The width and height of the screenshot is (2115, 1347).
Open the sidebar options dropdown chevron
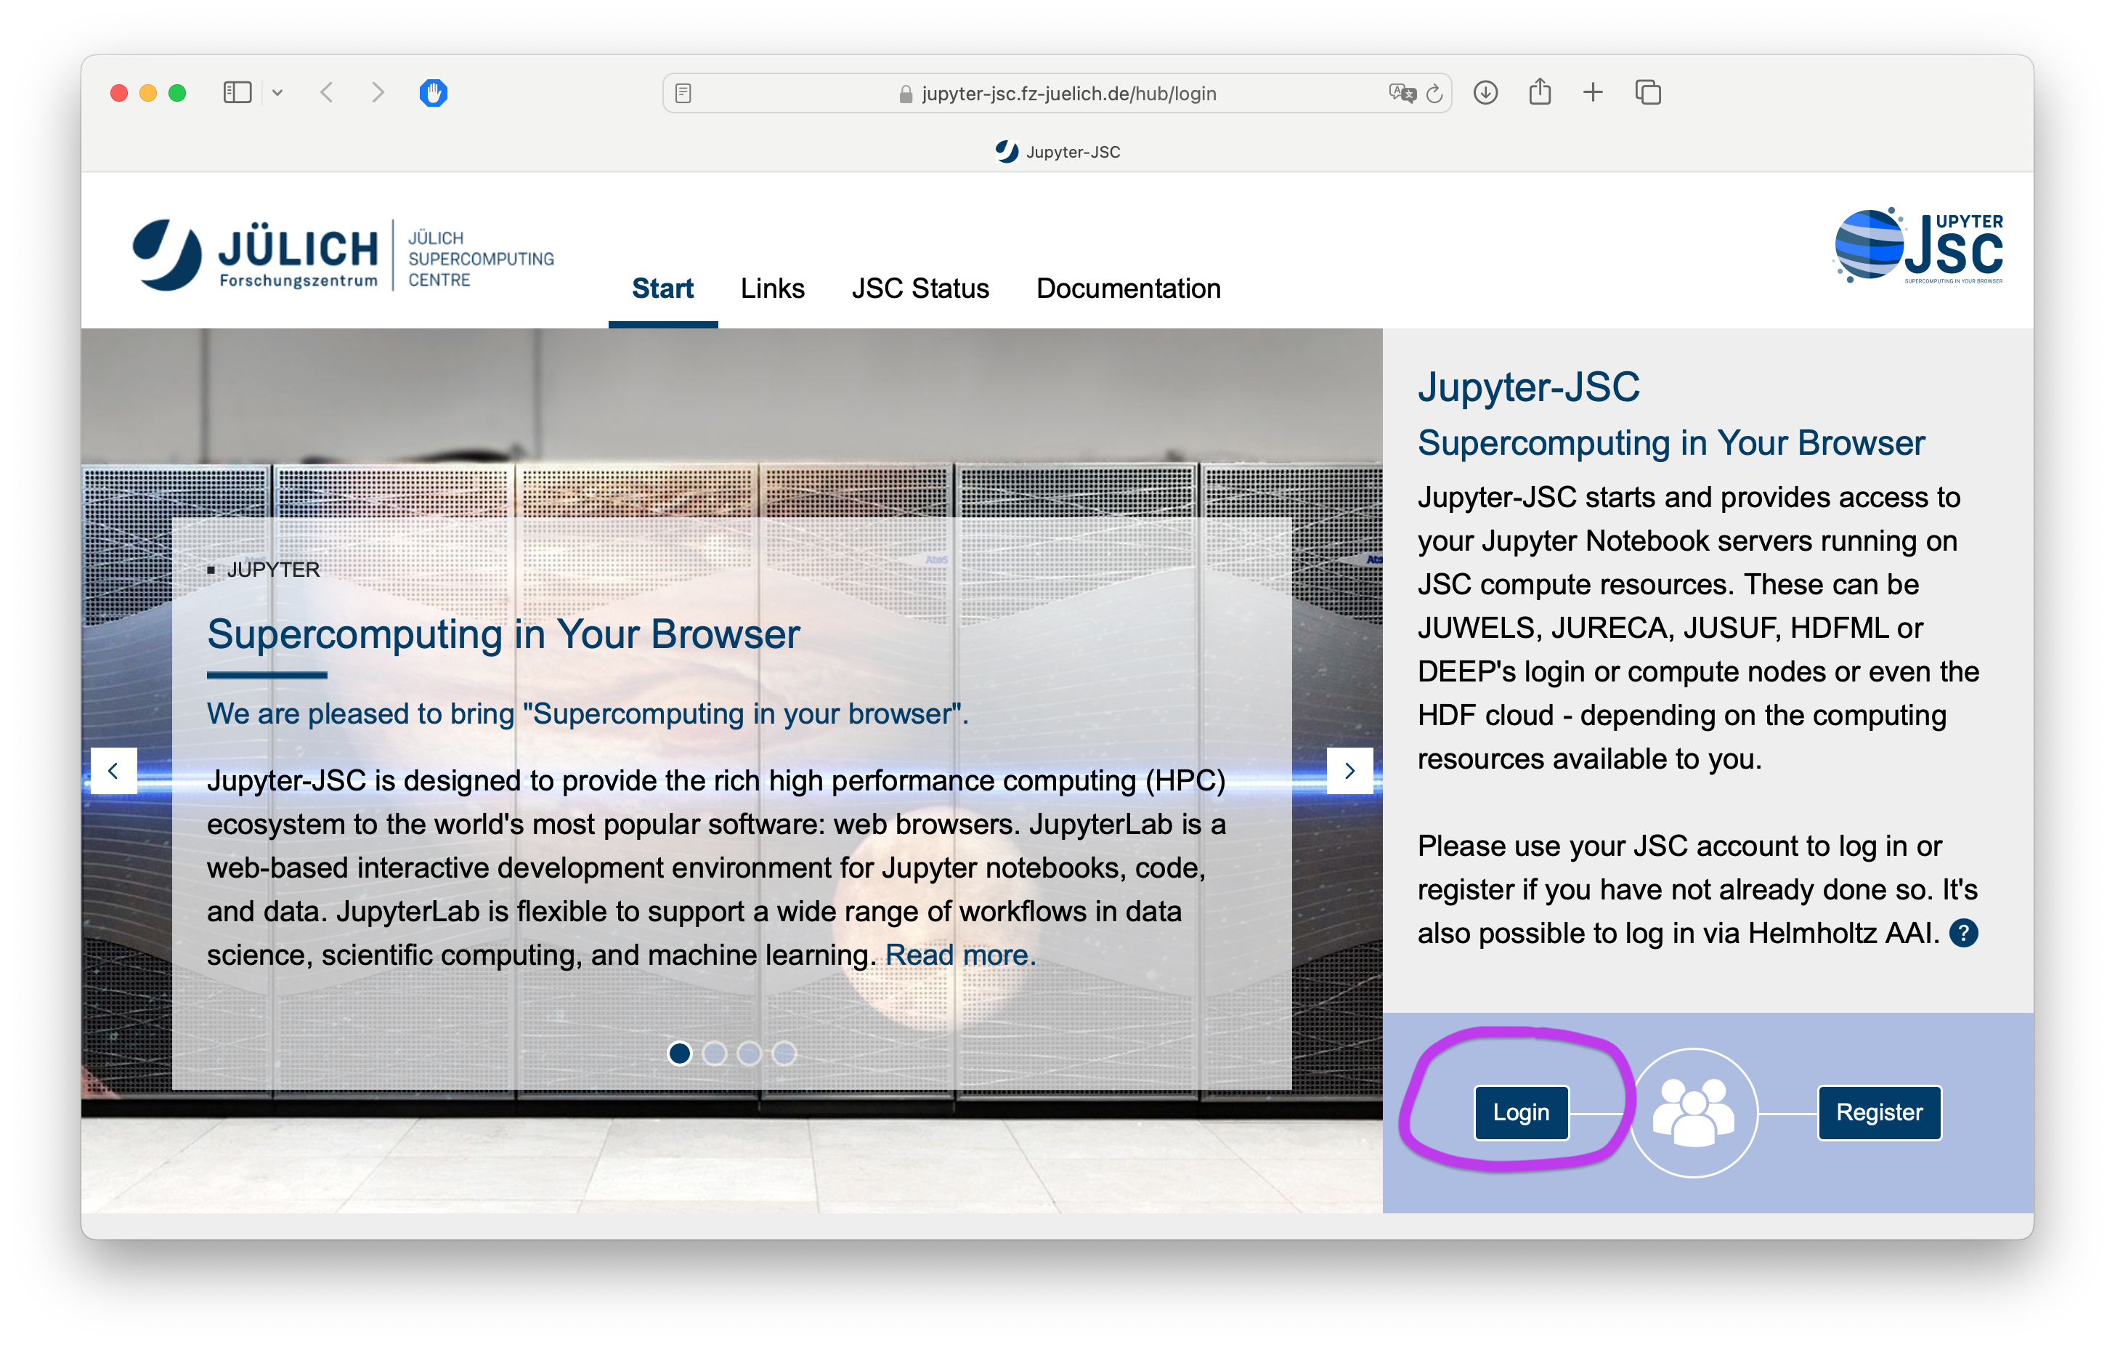click(x=277, y=92)
